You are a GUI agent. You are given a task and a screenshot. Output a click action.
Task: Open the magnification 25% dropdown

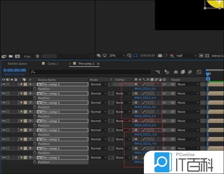(117, 56)
